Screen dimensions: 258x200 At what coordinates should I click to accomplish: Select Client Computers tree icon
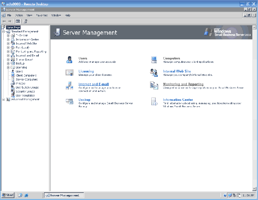[13, 75]
